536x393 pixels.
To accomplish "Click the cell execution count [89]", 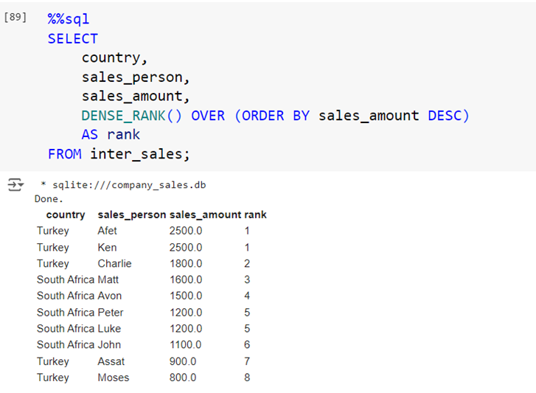I will click(15, 17).
